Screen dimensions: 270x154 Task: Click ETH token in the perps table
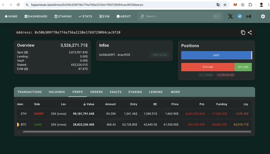click(x=23, y=114)
